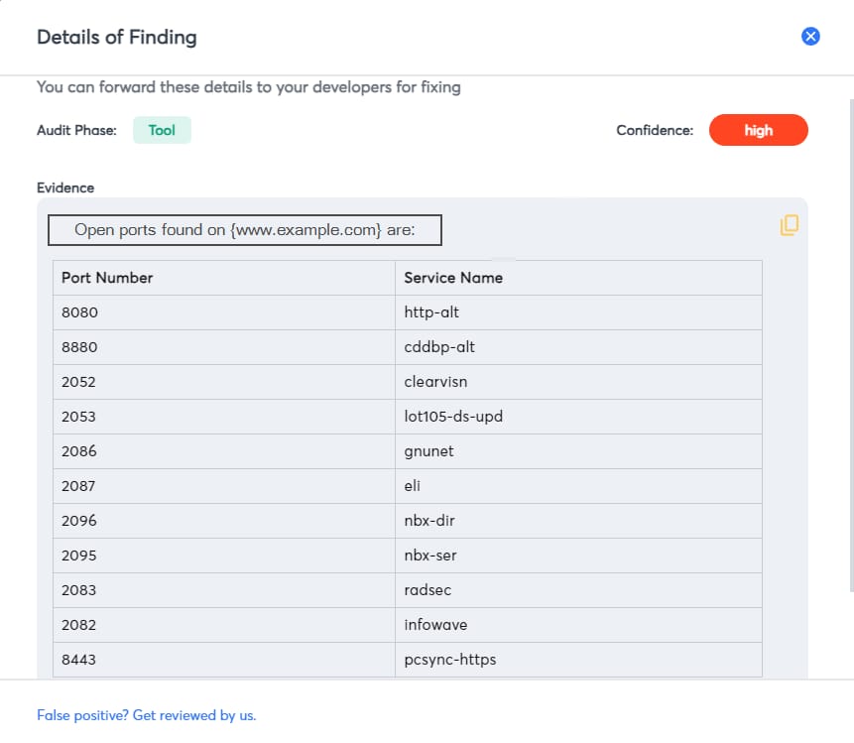Screen dimensions: 854x743
Task: Click the Service Name column header
Action: (x=578, y=278)
